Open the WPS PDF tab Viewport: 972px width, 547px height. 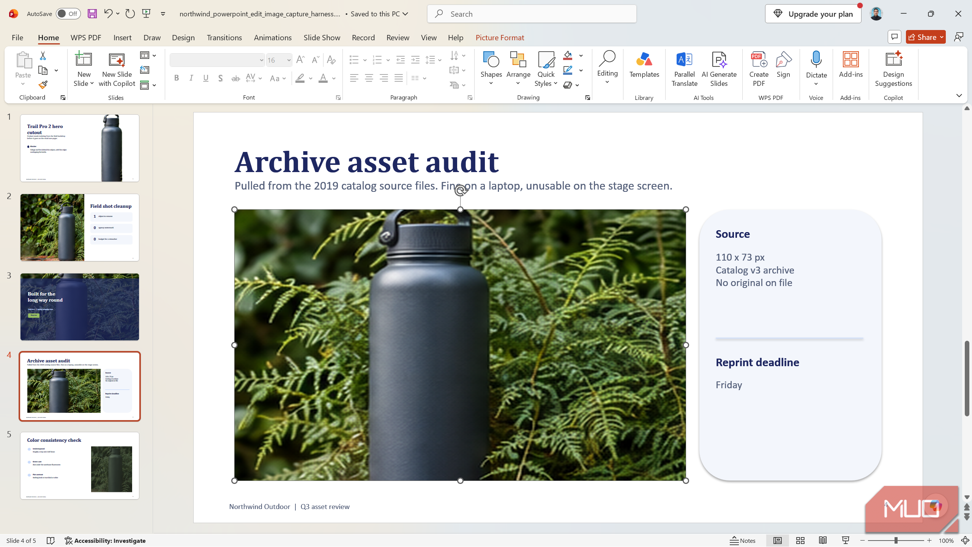86,37
